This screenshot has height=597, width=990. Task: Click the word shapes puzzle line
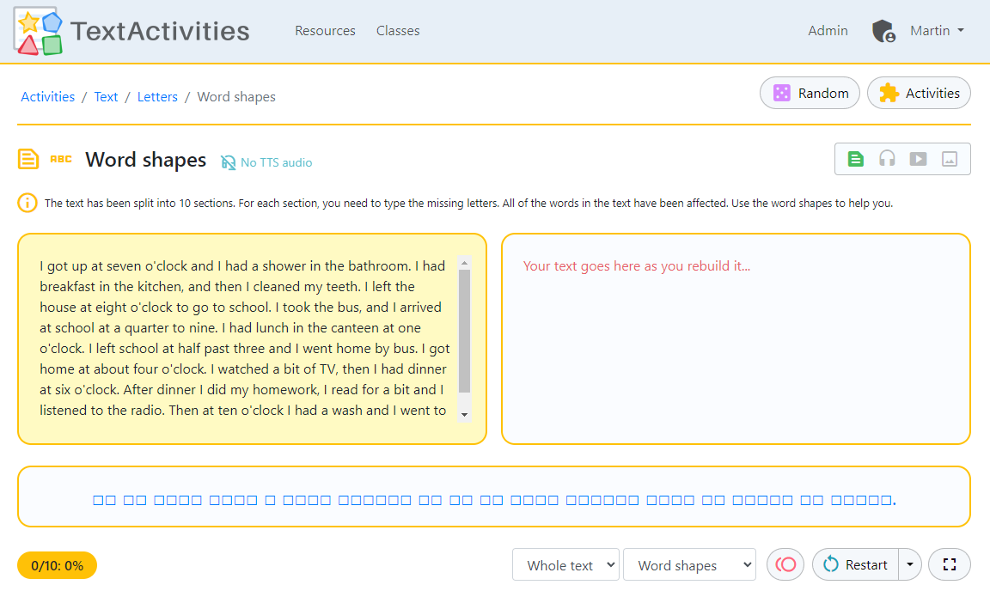(x=494, y=501)
